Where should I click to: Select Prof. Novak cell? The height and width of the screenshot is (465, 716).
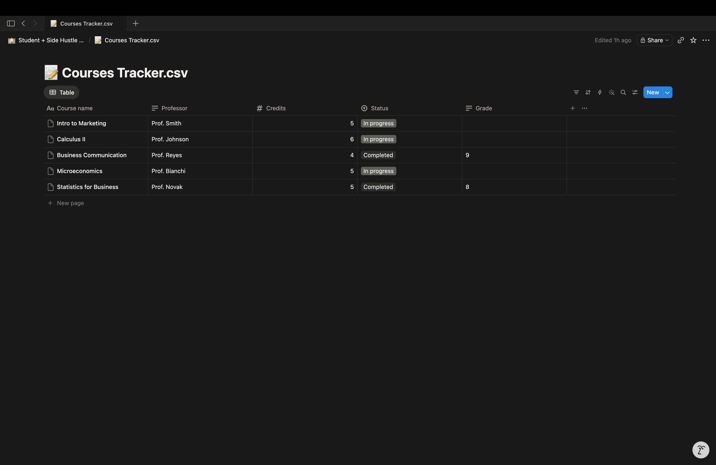click(200, 187)
